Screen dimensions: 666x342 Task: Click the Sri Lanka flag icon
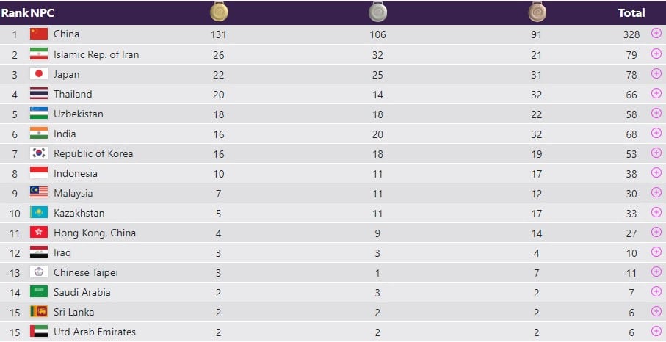39,312
